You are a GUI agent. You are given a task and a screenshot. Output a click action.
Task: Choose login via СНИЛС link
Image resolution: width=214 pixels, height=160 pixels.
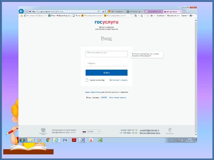pos(104,97)
